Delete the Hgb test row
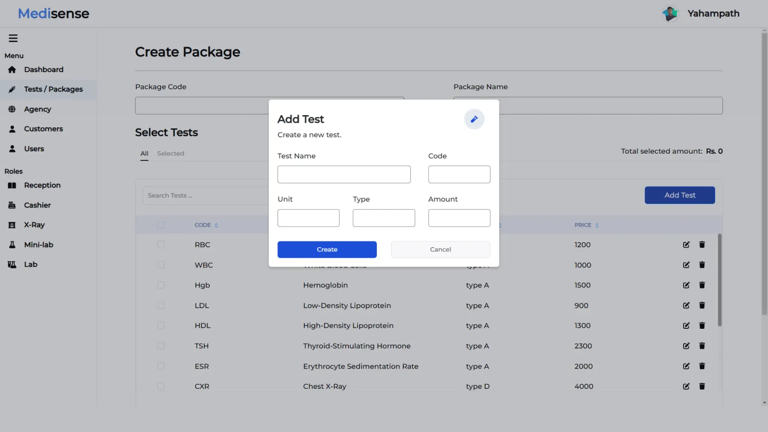 [702, 285]
